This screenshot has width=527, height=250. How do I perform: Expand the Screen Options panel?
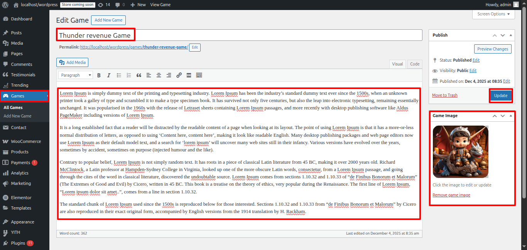493,14
